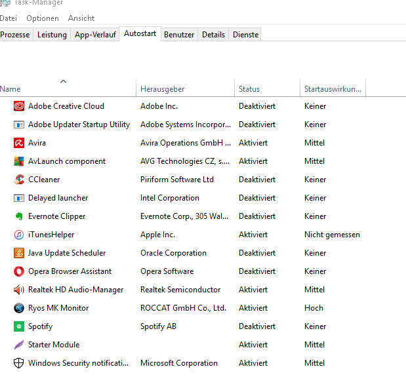Click publisher Apple Inc.
406x388 pixels.
[x=157, y=235]
